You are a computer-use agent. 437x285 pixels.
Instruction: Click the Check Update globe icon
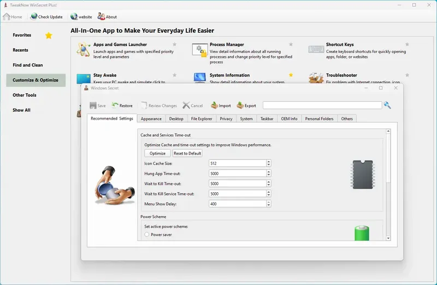34,16
